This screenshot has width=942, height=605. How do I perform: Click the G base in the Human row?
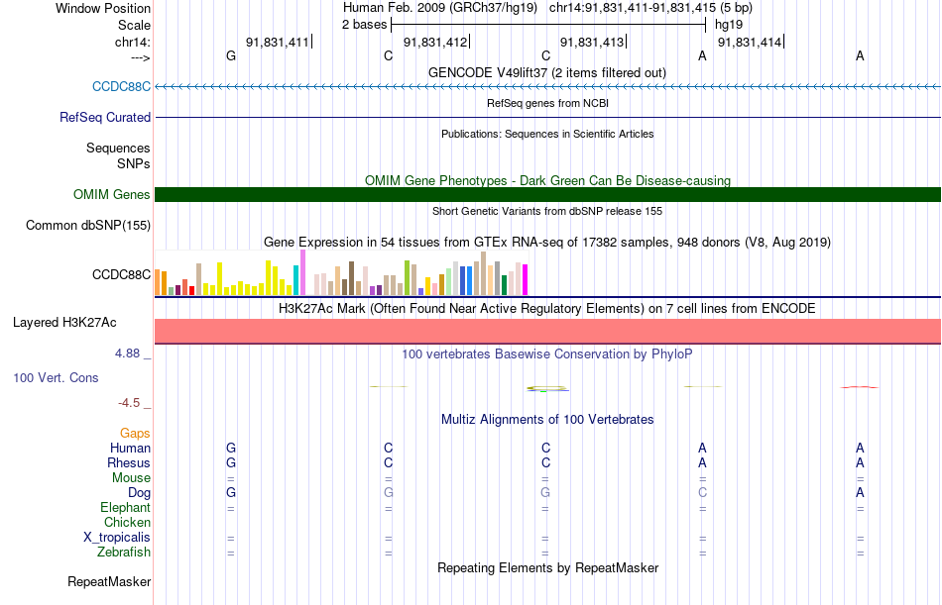[x=231, y=448]
